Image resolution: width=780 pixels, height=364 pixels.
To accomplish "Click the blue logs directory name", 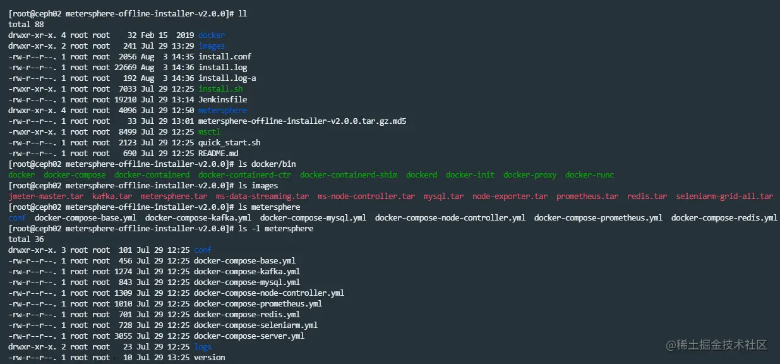I will click(203, 347).
